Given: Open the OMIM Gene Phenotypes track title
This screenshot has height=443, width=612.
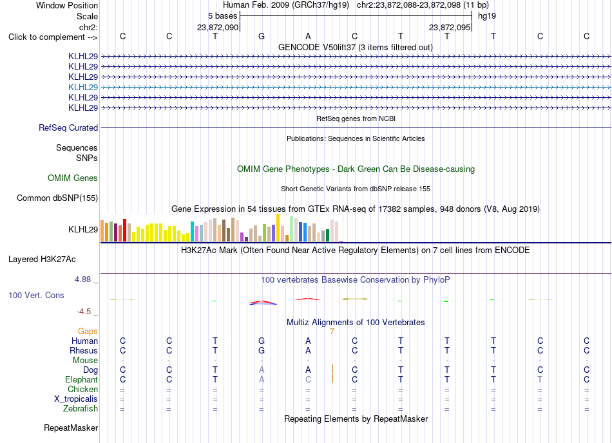Looking at the screenshot, I should pyautogui.click(x=356, y=169).
